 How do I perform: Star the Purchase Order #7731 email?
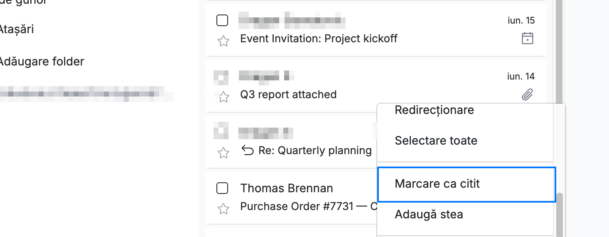pos(223,208)
